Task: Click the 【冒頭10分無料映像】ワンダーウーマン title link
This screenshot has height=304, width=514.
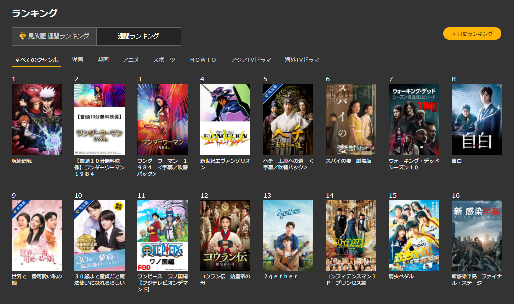Action: point(100,167)
